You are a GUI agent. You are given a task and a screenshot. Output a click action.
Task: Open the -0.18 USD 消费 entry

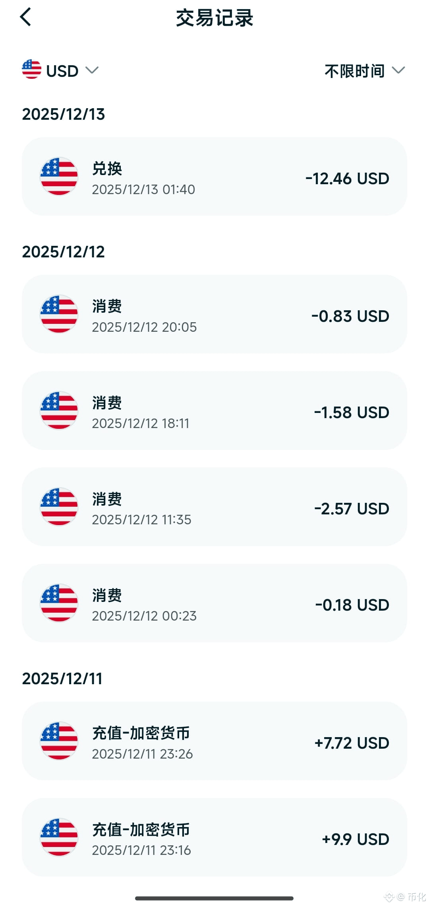214,603
